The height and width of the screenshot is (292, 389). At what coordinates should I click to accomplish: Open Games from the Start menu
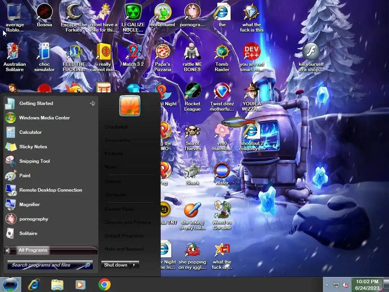pos(112,181)
